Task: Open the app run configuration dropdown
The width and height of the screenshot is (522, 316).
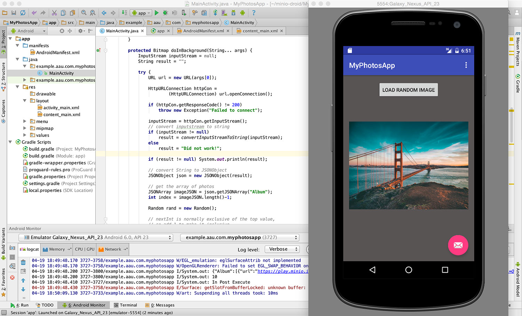Action: 141,13
